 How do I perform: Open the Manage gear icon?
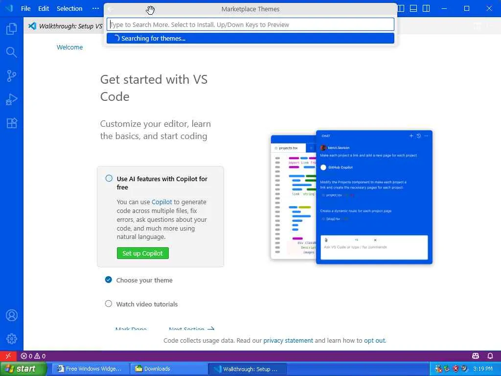click(12, 339)
